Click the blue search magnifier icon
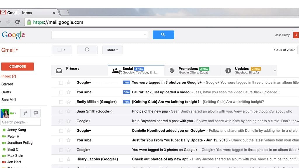The image size is (299, 168). (x=163, y=35)
